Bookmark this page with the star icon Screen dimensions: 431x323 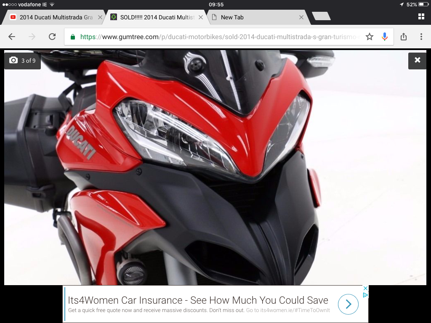[370, 37]
